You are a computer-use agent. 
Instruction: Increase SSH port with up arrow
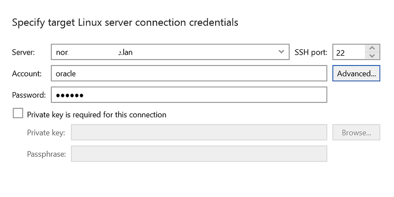pyautogui.click(x=372, y=48)
